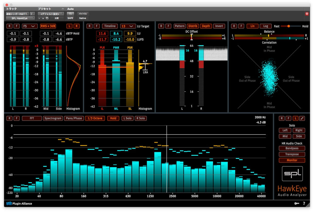Toggle the Hold button in the spectrum analyzer
Screen dimensions: 314x212
tap(113, 118)
